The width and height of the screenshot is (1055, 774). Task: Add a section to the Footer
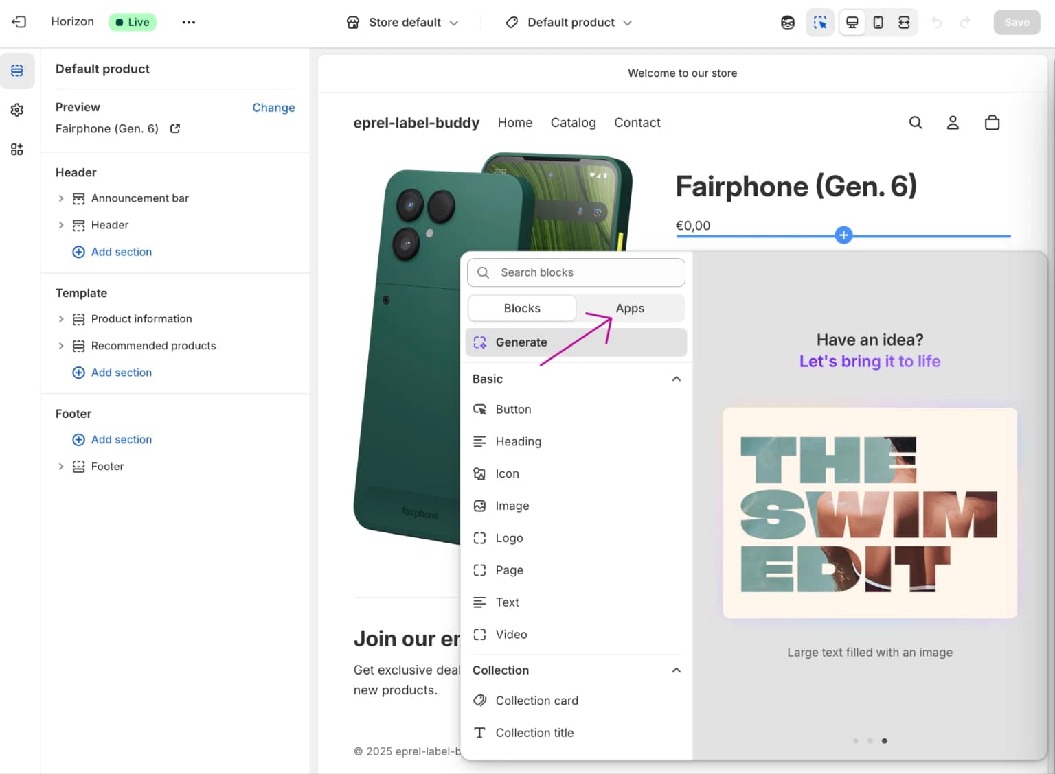112,439
